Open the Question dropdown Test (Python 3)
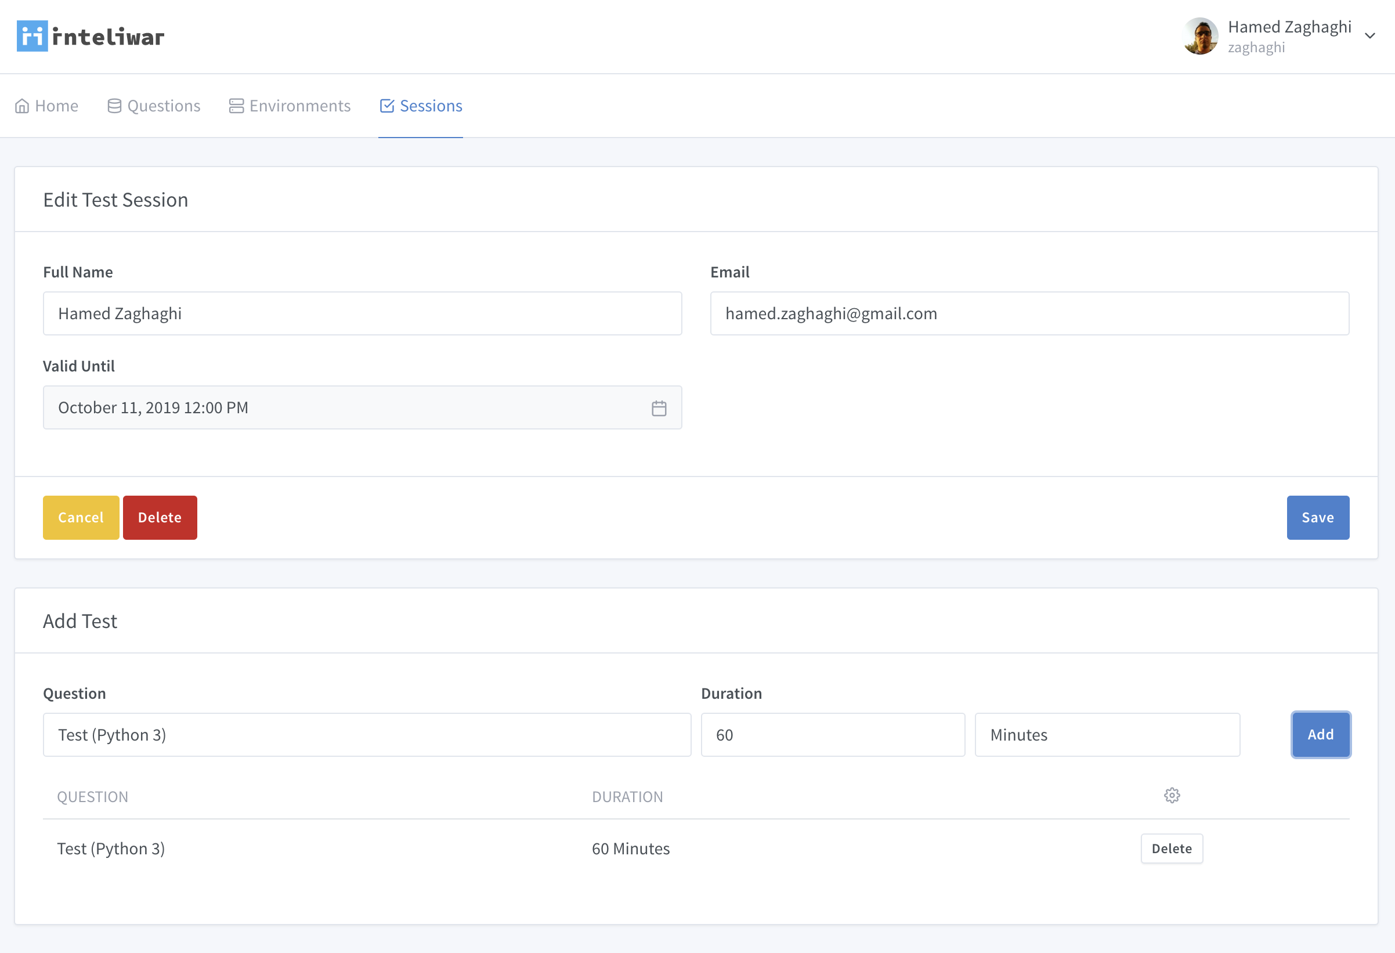The height and width of the screenshot is (953, 1395). [x=366, y=735]
